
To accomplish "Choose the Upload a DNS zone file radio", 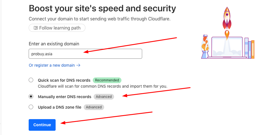I will (x=31, y=107).
